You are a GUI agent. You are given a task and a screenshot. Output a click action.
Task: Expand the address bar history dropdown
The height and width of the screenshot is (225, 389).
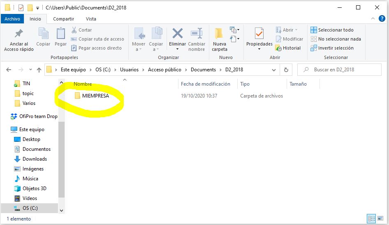[x=274, y=70]
